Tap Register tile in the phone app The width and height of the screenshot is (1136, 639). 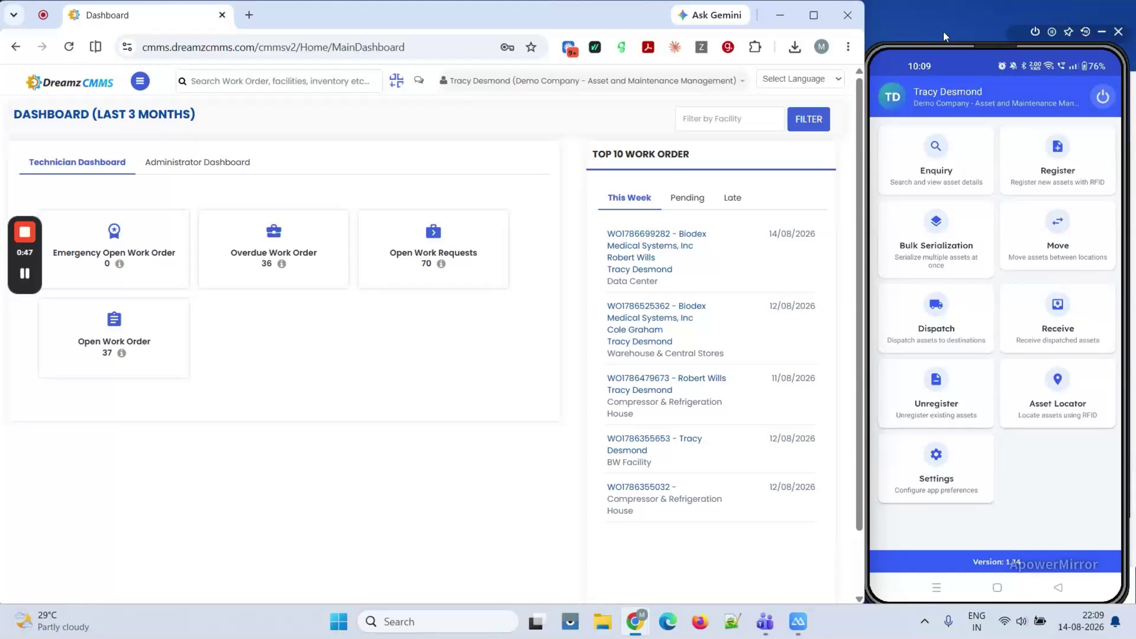pos(1057,160)
